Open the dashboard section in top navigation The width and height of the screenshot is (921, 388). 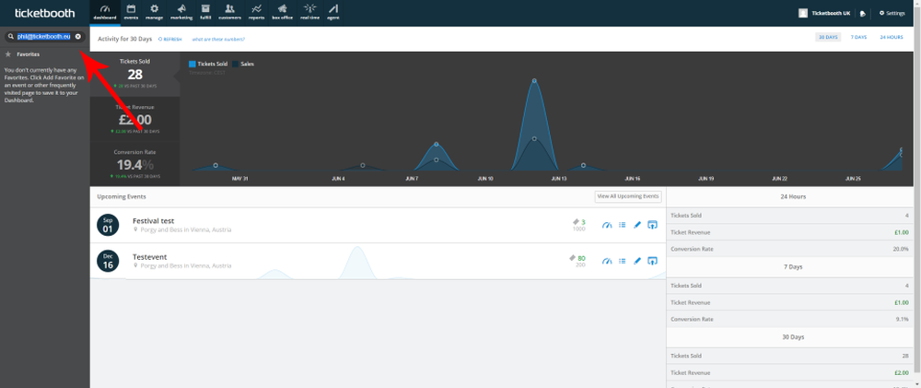click(x=105, y=12)
